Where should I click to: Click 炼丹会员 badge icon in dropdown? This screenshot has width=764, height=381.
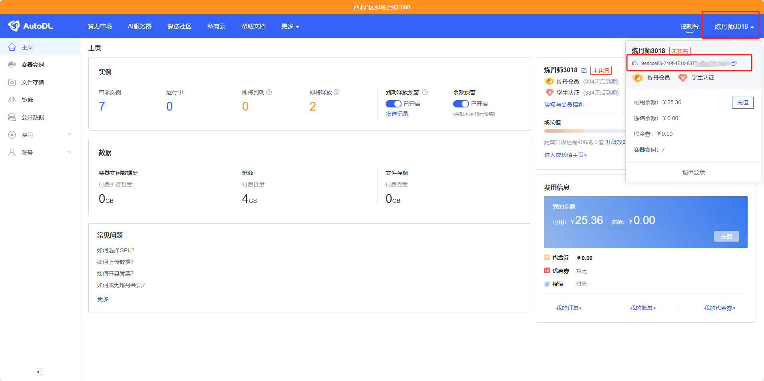point(638,77)
